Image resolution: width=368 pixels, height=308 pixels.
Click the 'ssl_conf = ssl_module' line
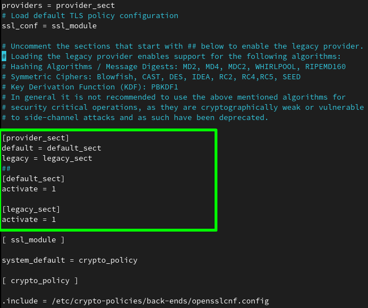(49, 25)
